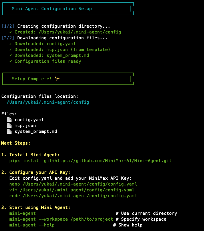Click the checkmark before 'Downloaded: mcp.json'
Screen dimensions: 204x231
[11, 50]
